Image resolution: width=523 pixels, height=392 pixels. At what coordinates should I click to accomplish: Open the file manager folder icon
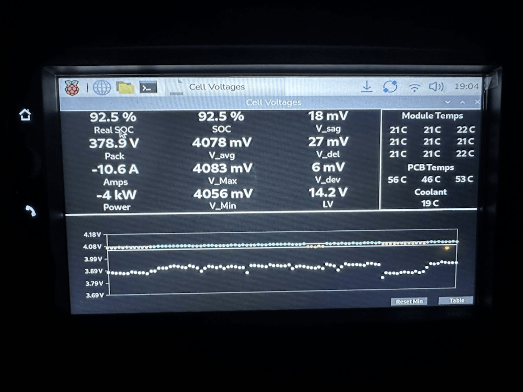click(125, 88)
